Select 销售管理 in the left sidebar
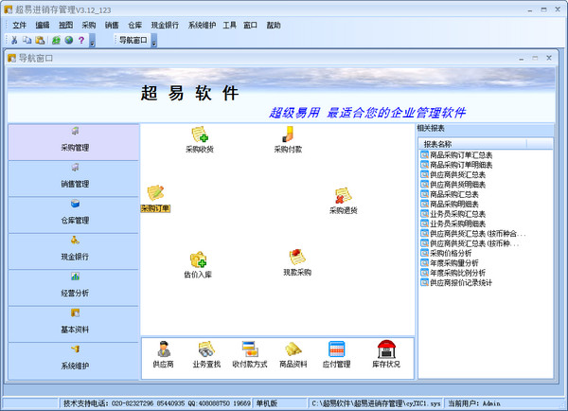Viewport: 568px width, 411px height. [x=74, y=179]
